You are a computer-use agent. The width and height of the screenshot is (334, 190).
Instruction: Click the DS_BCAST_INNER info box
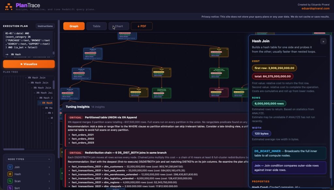289,153
